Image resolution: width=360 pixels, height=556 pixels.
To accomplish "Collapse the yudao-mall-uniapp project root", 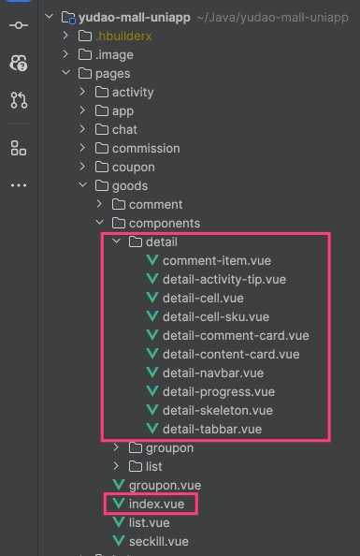I will pyautogui.click(x=50, y=16).
